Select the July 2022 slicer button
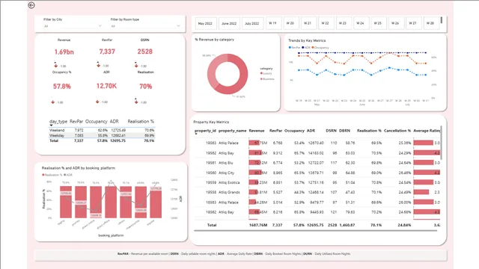 click(x=252, y=23)
